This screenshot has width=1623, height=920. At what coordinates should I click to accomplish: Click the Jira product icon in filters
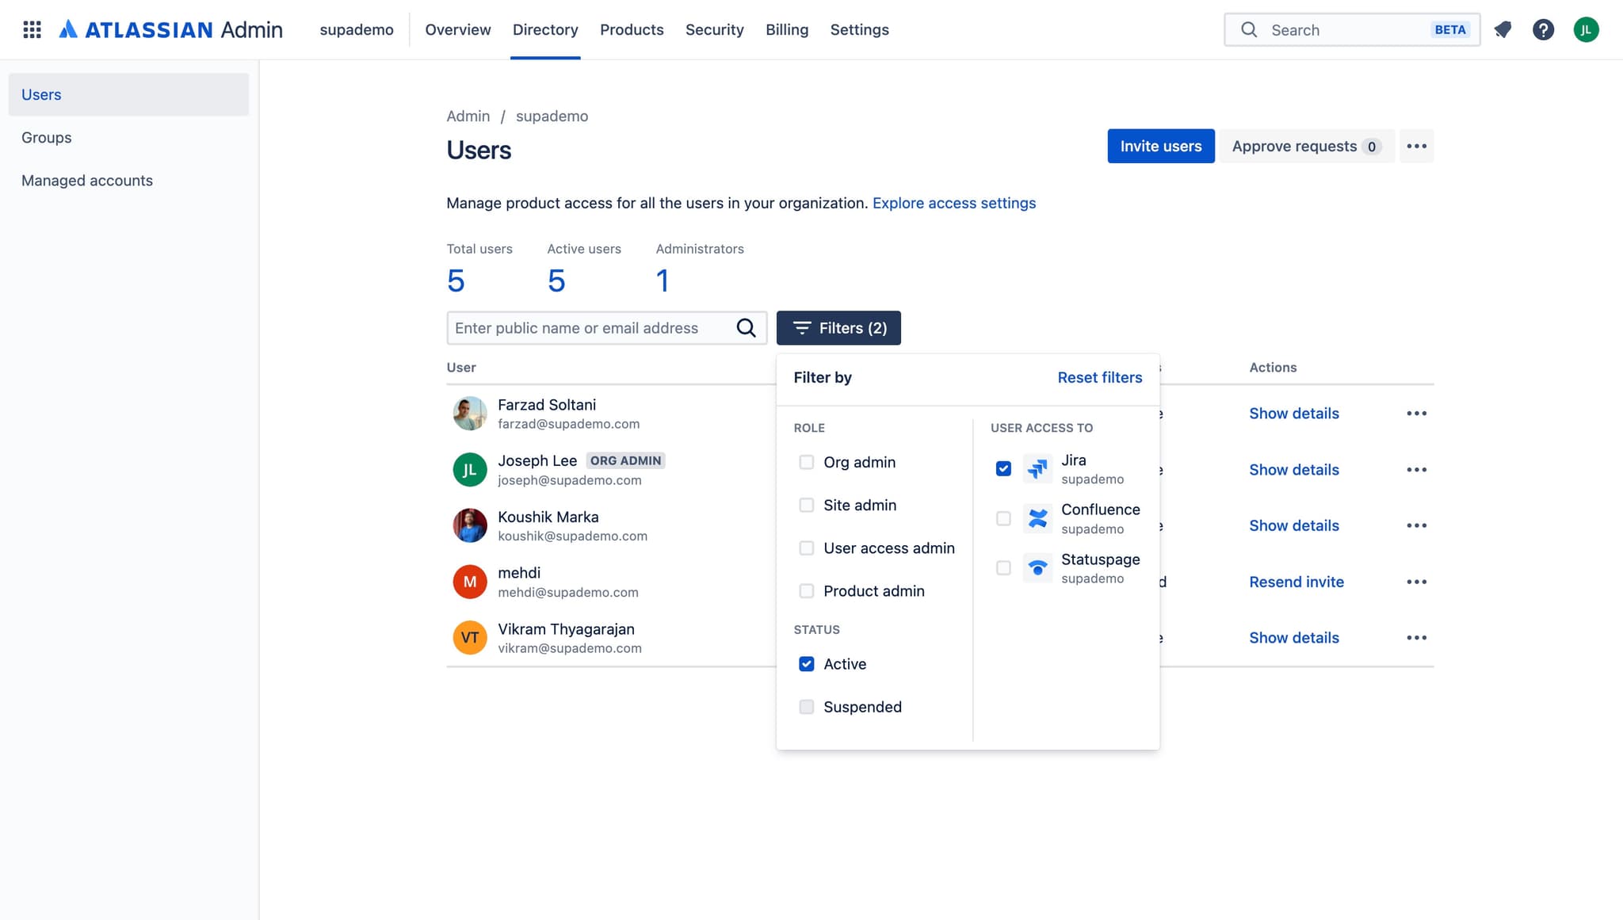pyautogui.click(x=1038, y=468)
